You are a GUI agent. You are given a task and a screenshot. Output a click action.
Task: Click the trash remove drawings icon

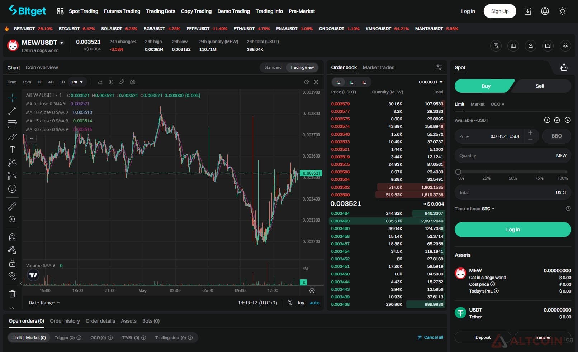point(12,294)
